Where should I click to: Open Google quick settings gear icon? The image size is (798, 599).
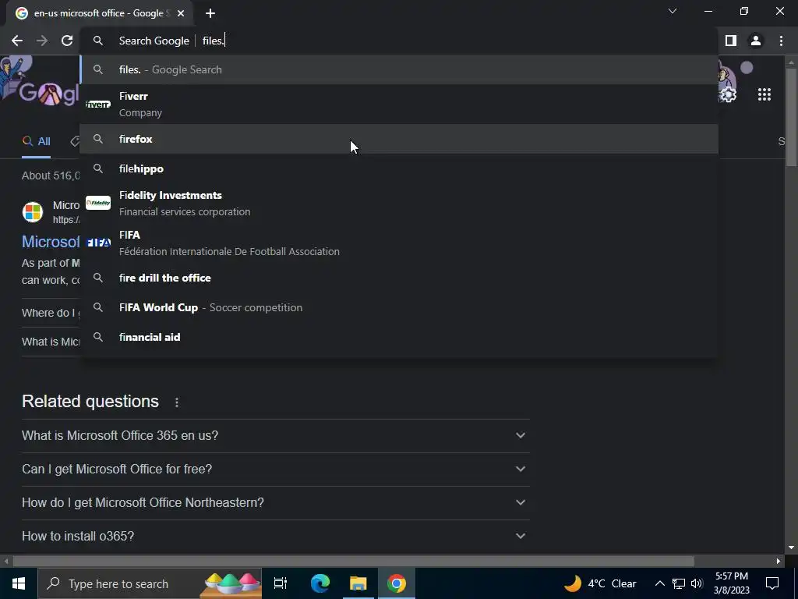click(x=729, y=94)
